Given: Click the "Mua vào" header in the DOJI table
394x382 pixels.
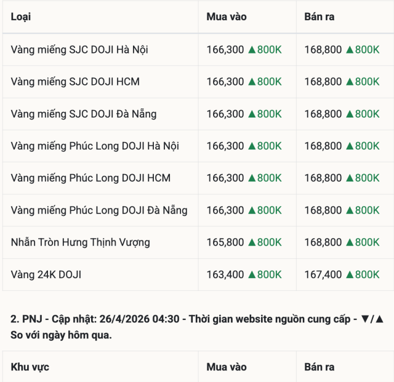Looking at the screenshot, I should click(x=227, y=17).
